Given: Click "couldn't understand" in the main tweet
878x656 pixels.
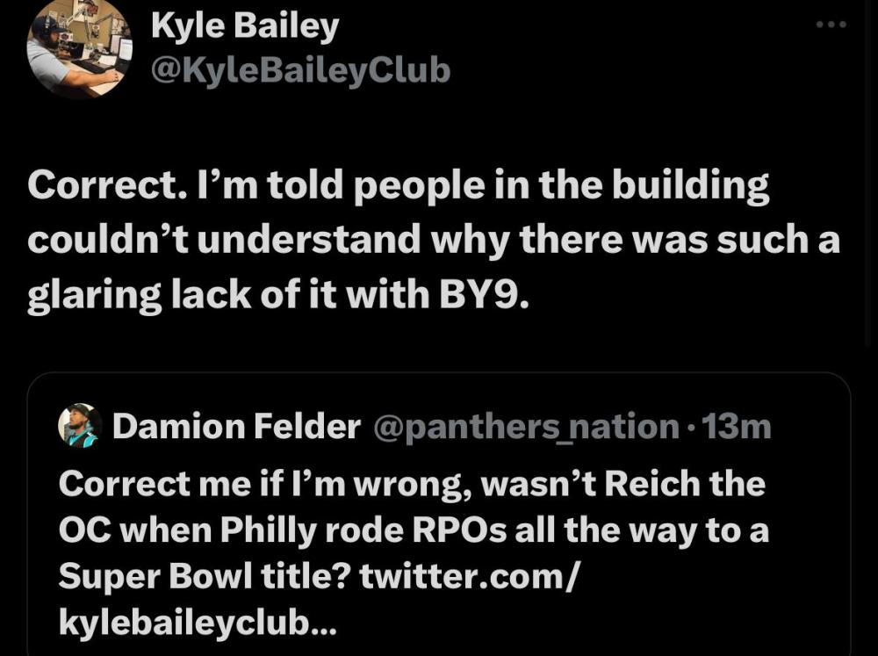Looking at the screenshot, I should coord(197,240).
